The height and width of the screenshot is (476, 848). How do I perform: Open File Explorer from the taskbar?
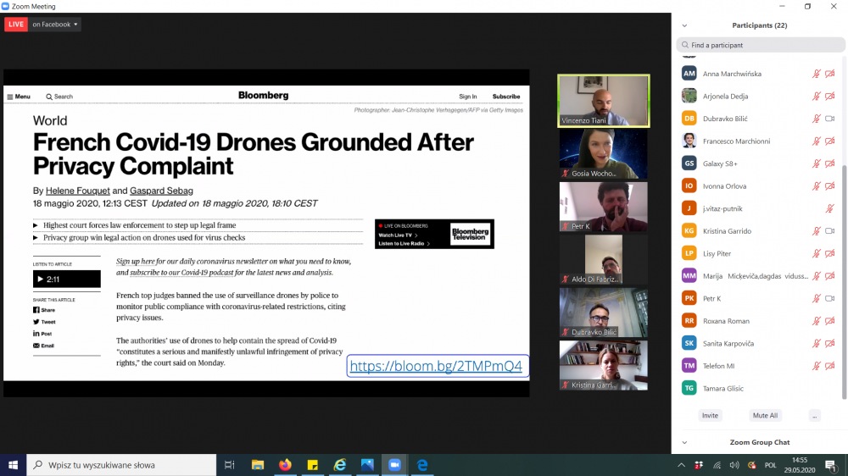coord(258,465)
